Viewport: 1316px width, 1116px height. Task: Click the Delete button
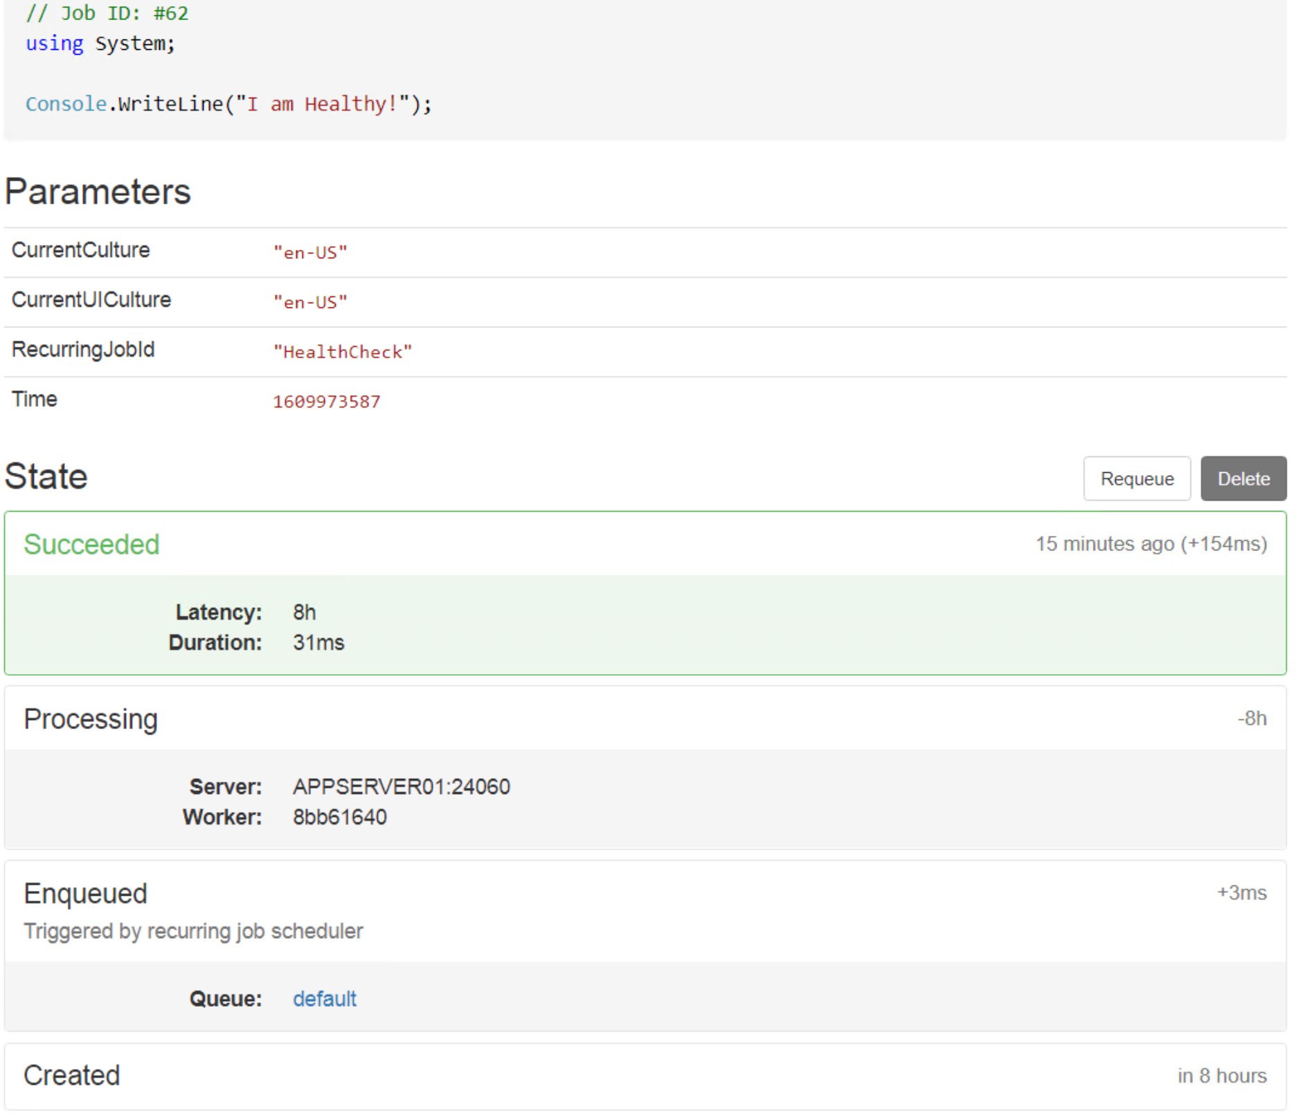(1243, 478)
